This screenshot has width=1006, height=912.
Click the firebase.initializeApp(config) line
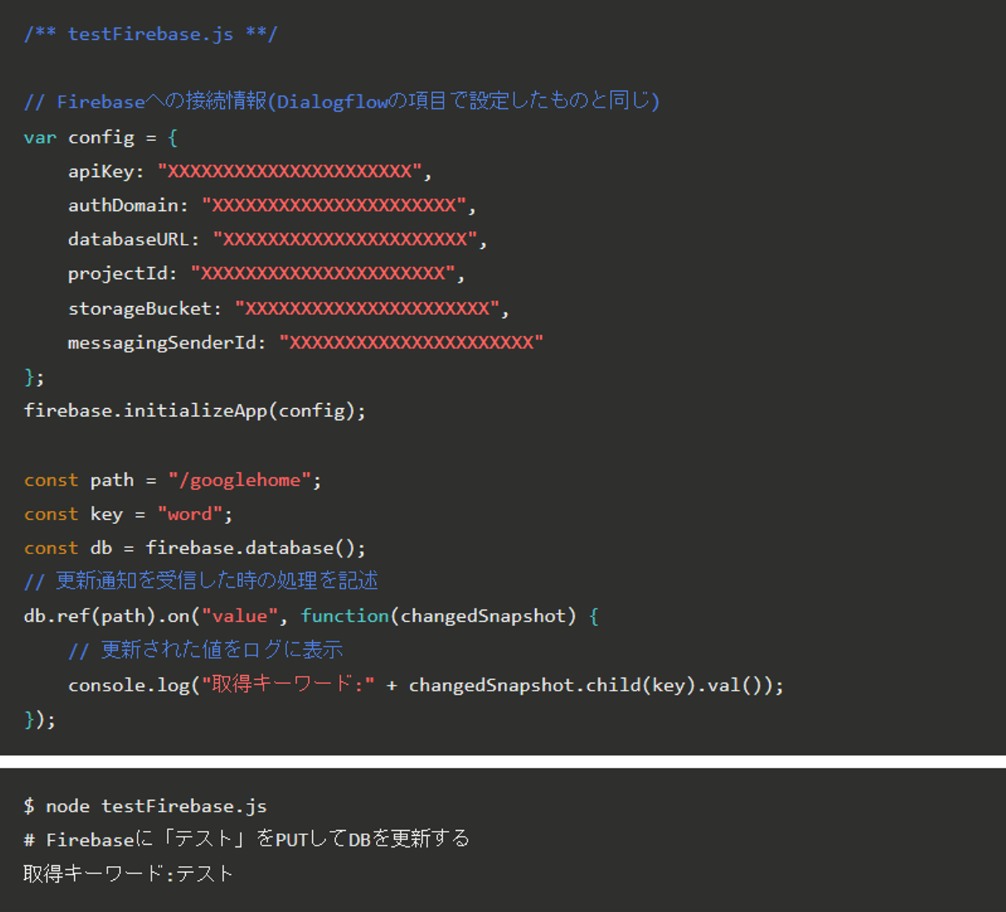click(194, 411)
